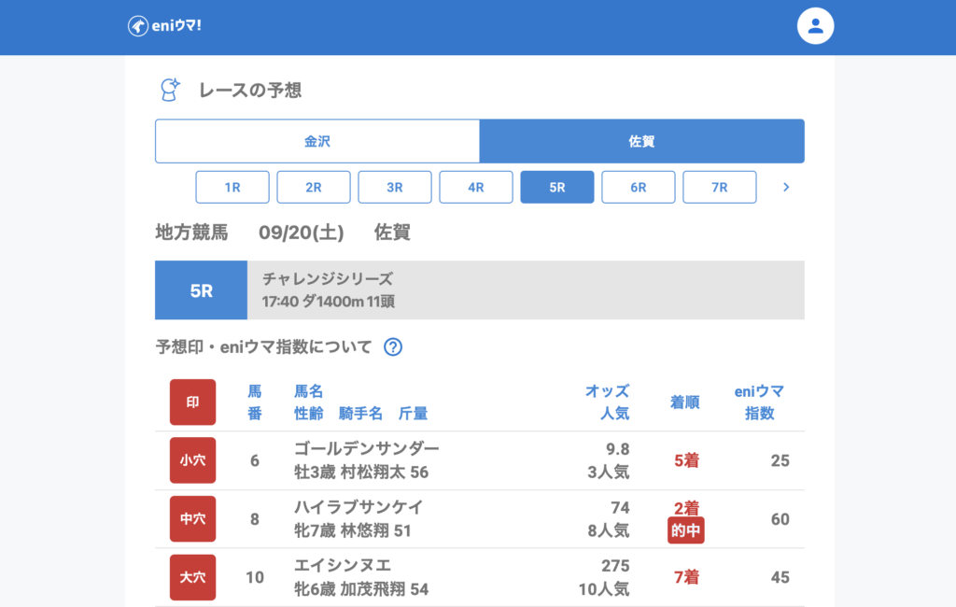Click the red 印 column header badge
956x607 pixels.
click(x=192, y=402)
